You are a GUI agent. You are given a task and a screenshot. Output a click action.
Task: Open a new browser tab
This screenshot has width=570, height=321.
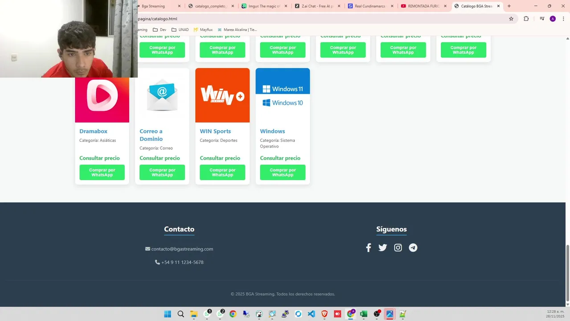pos(509,6)
